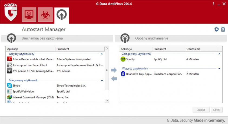Click the KYE Genius mouse icon
228x124 pixels.
point(9,71)
